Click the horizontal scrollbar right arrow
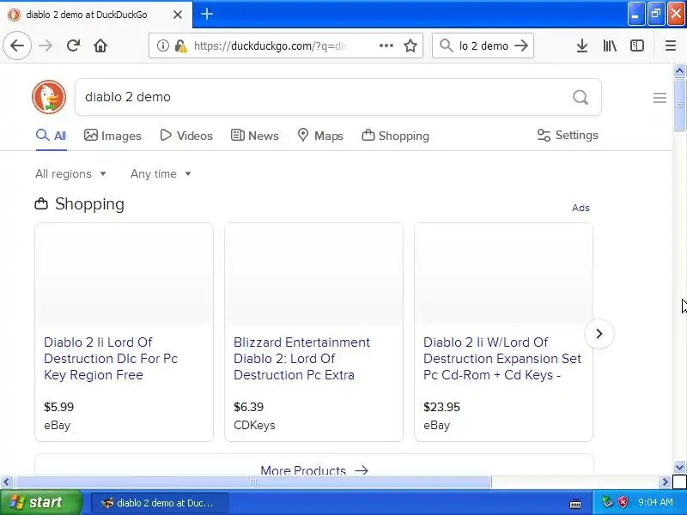The width and height of the screenshot is (687, 515). point(665,482)
